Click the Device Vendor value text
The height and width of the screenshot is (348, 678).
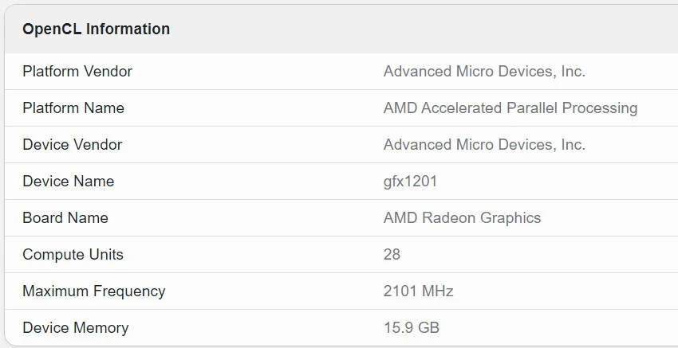pyautogui.click(x=484, y=145)
